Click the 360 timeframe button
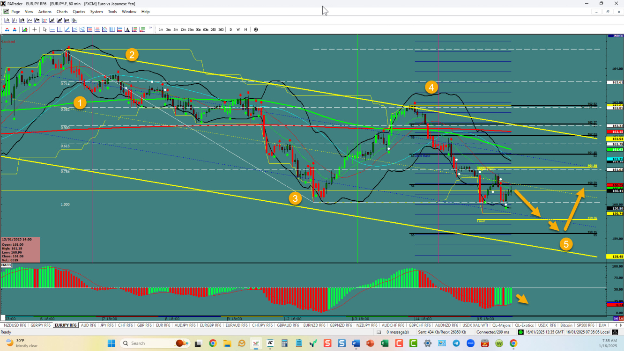 pos(221,29)
